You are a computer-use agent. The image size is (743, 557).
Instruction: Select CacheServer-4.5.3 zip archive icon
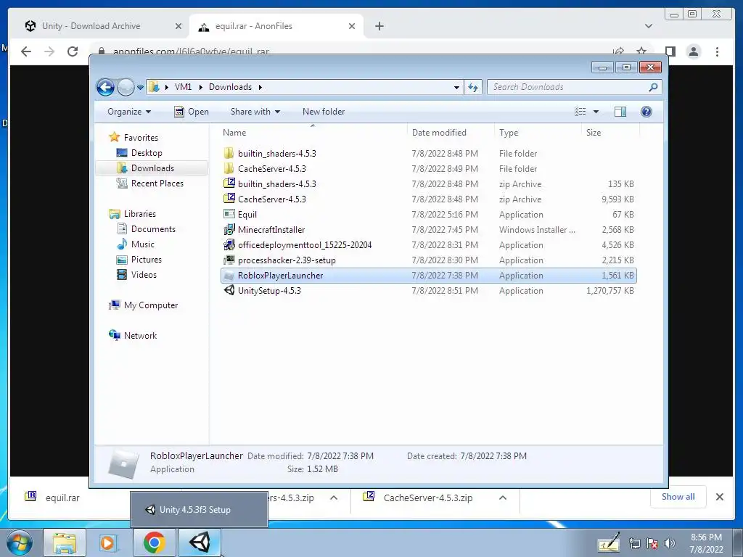point(229,199)
